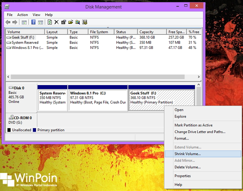Click the '48 %' free cell

point(193,48)
